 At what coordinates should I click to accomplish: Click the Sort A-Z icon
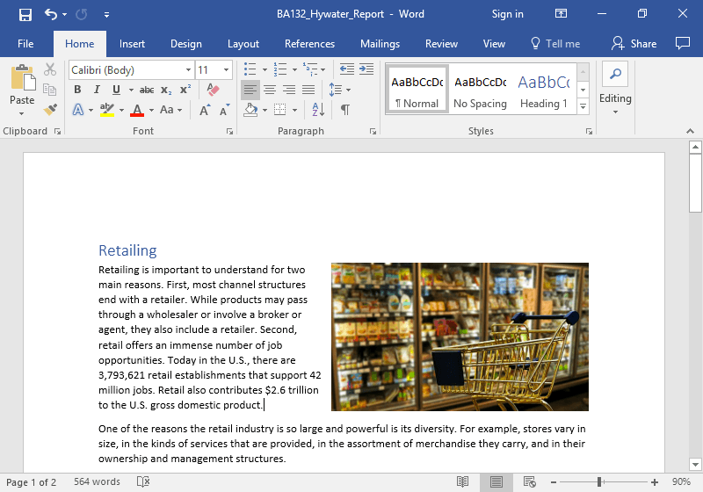(x=319, y=110)
